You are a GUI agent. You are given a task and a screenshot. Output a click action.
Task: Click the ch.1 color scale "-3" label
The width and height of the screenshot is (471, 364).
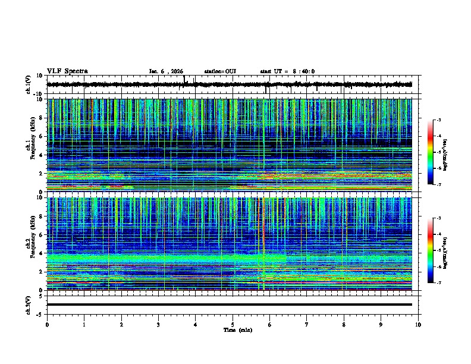click(439, 120)
